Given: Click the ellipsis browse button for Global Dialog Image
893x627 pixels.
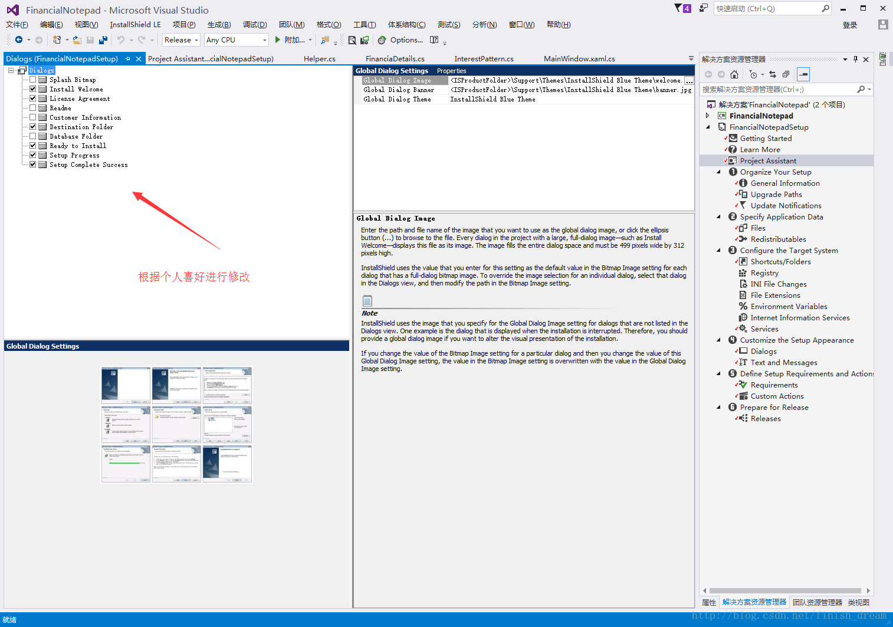Looking at the screenshot, I should coord(689,80).
